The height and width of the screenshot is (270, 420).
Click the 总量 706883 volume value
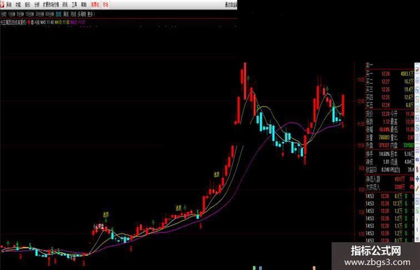pos(384,137)
